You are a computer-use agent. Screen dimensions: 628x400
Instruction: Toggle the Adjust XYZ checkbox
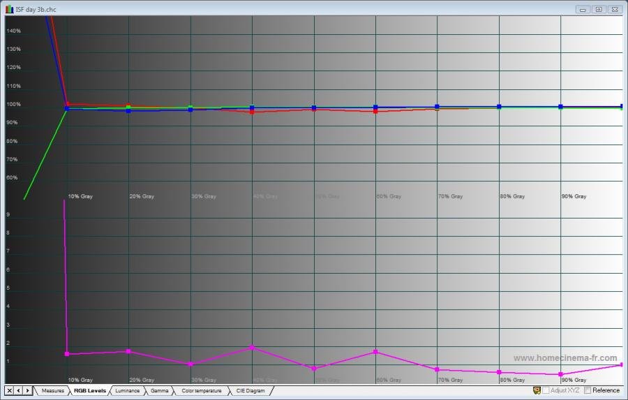pyautogui.click(x=546, y=390)
